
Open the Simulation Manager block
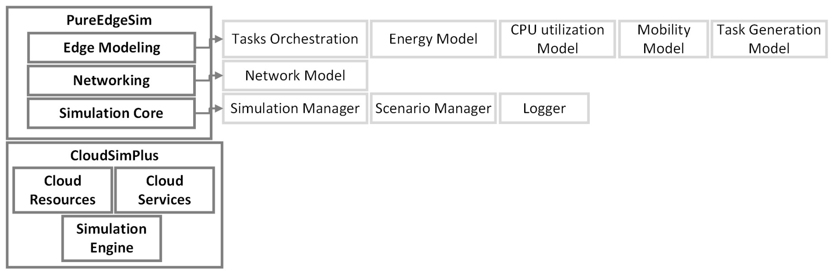295,108
